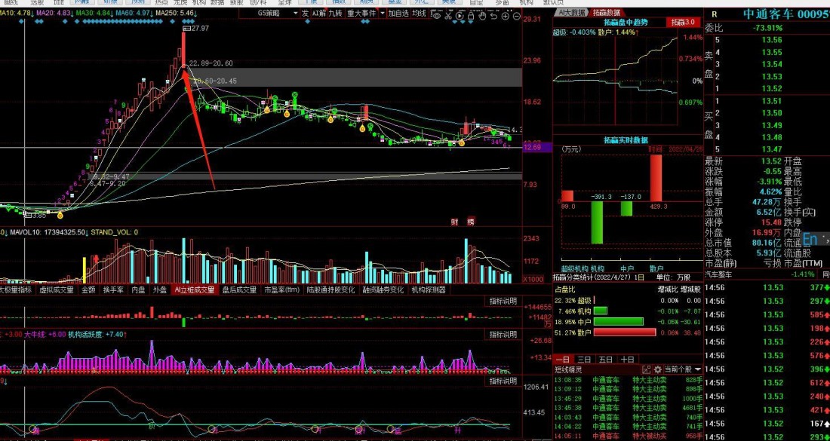
Task: Click the green 超级机构 bar showing -391.3
Action: tap(597, 222)
